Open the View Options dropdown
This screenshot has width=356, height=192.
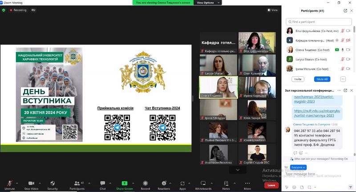208,3
